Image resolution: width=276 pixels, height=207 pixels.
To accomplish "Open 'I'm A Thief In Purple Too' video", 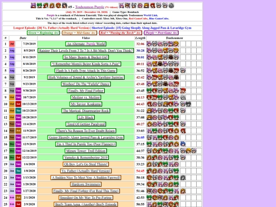I will 86,144.
